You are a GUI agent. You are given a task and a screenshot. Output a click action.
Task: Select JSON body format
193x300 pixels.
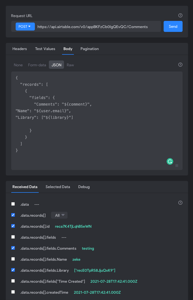(56, 65)
